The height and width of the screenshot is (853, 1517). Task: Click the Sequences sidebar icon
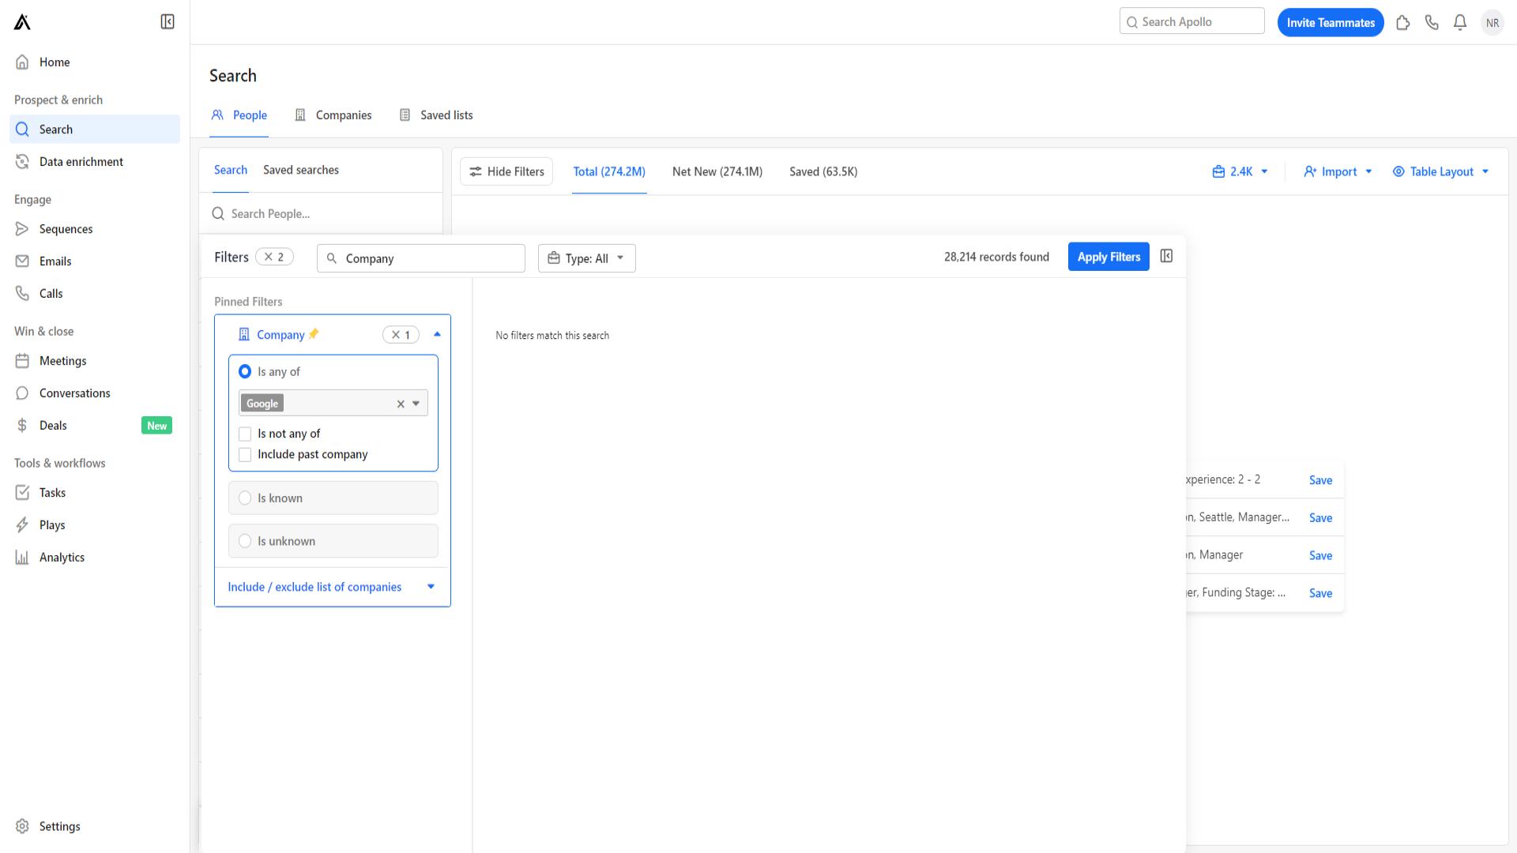22,228
